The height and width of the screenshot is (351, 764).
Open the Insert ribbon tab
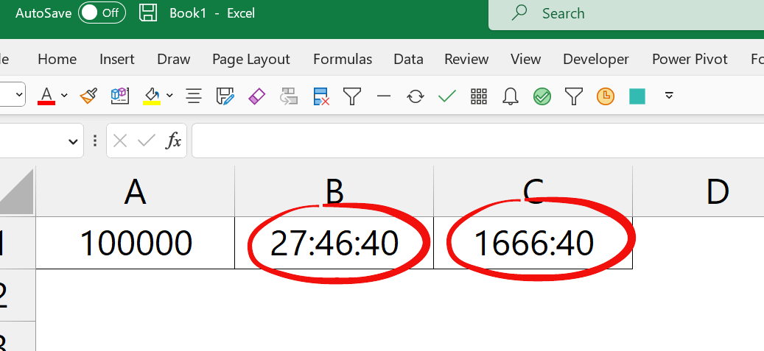point(117,60)
